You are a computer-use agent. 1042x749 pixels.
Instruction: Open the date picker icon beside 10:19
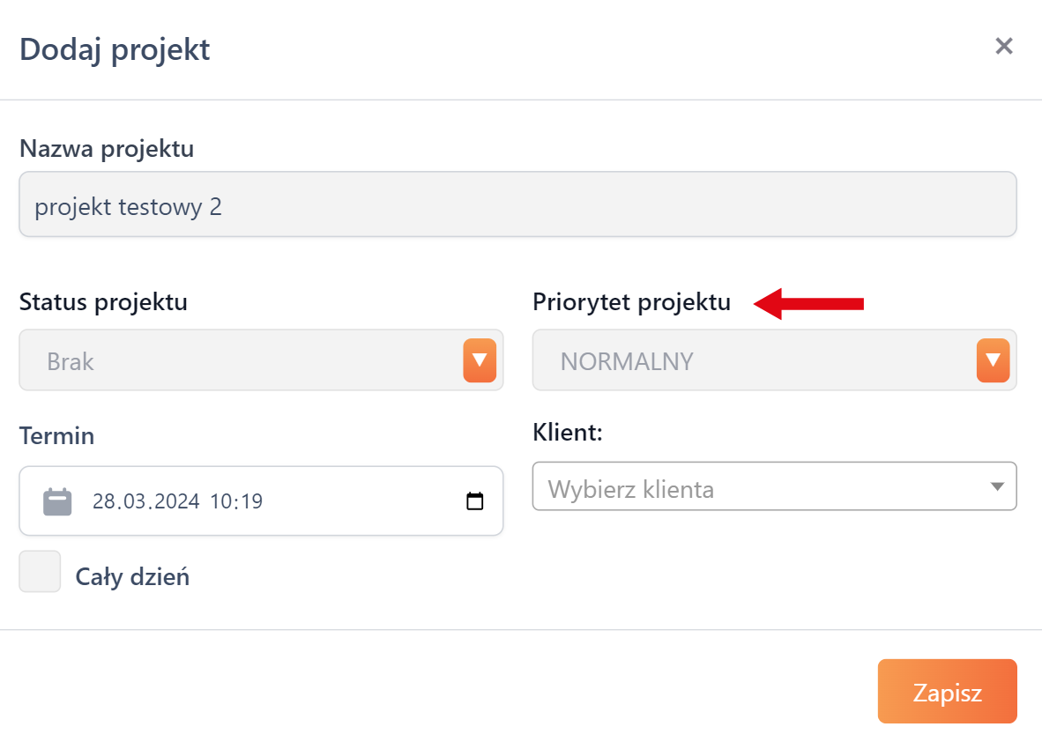click(x=475, y=501)
